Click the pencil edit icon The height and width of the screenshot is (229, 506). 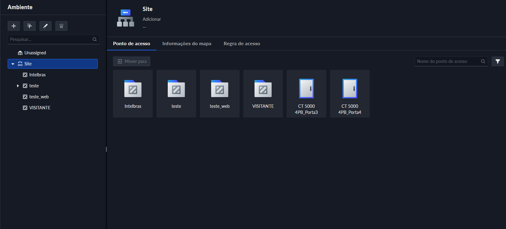coord(46,26)
